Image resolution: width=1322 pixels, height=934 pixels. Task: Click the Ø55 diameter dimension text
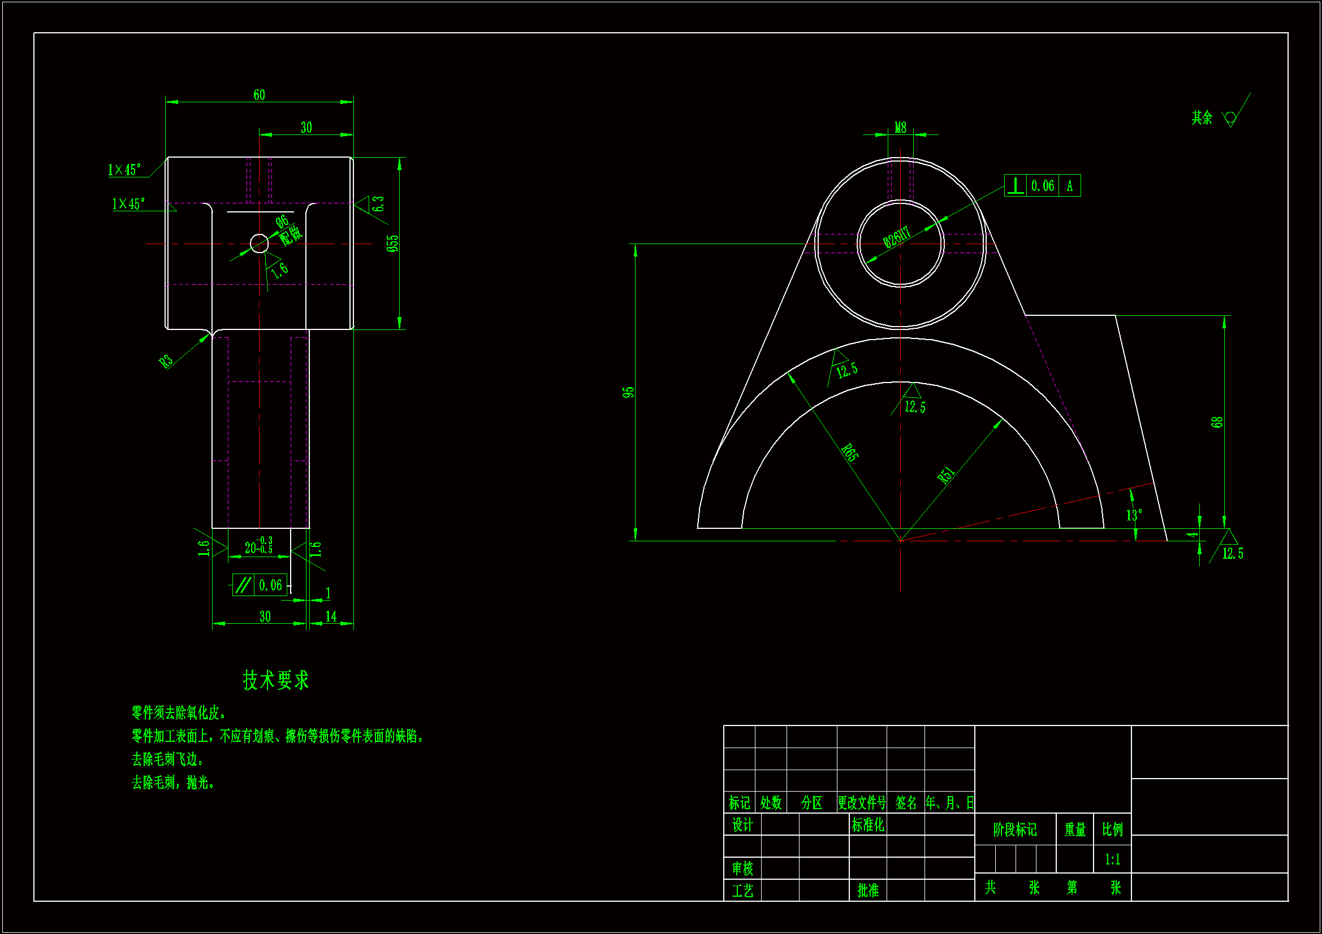click(x=392, y=244)
